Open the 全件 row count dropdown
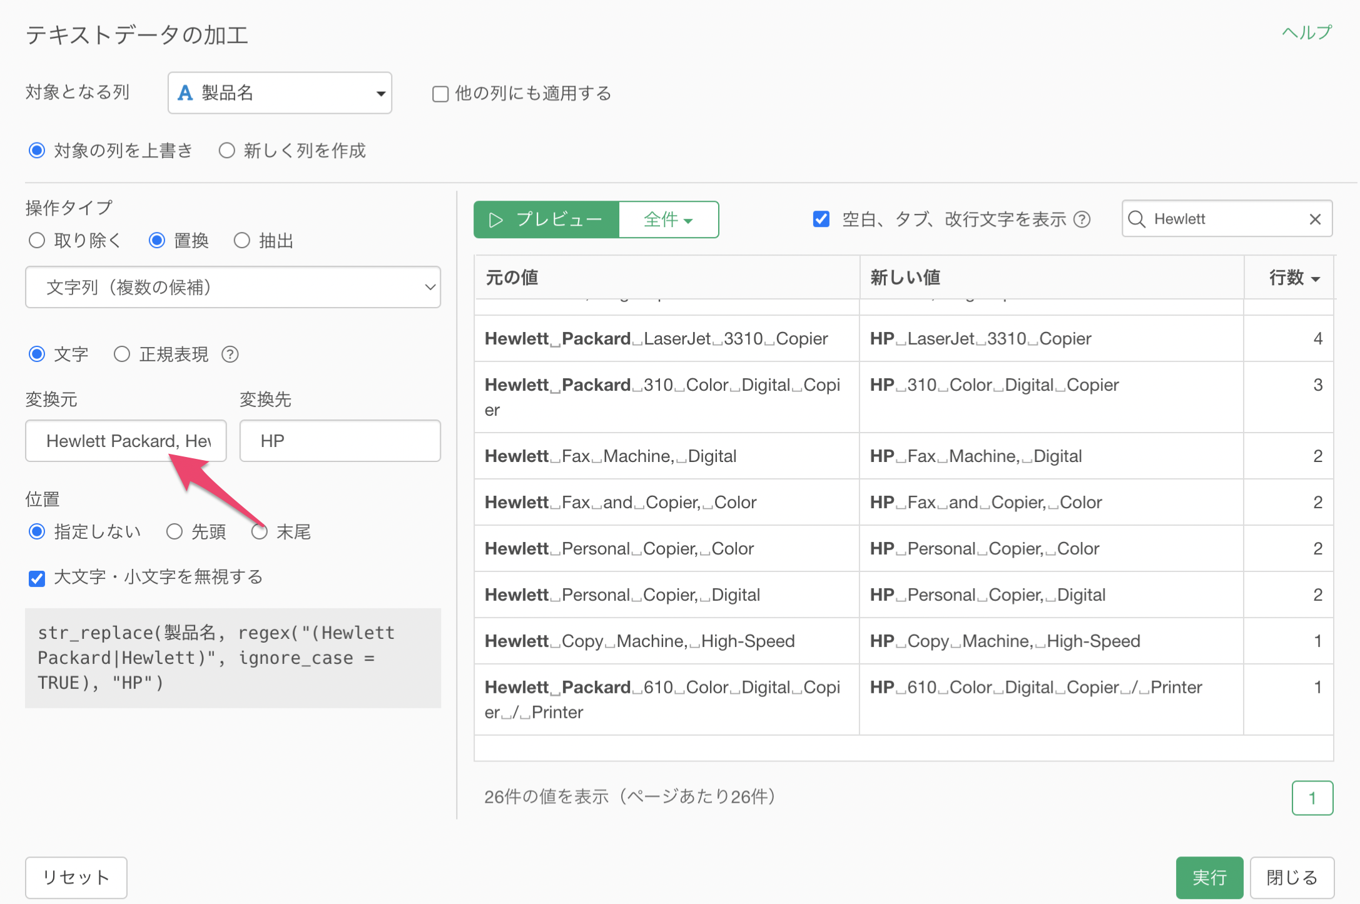Viewport: 1360px width, 904px height. click(x=669, y=219)
